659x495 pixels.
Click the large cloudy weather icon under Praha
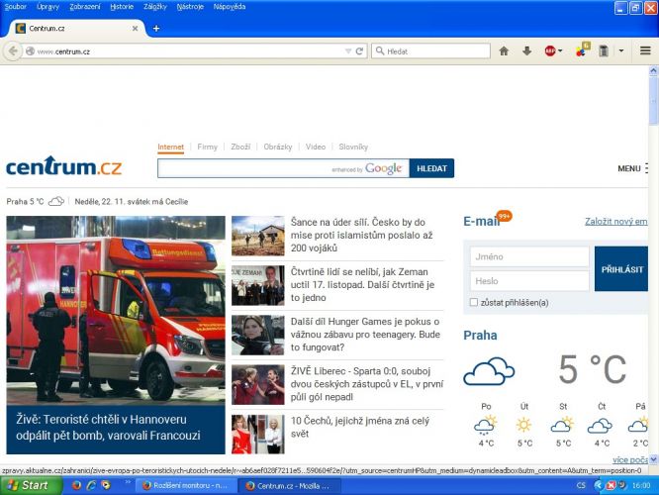click(x=489, y=371)
